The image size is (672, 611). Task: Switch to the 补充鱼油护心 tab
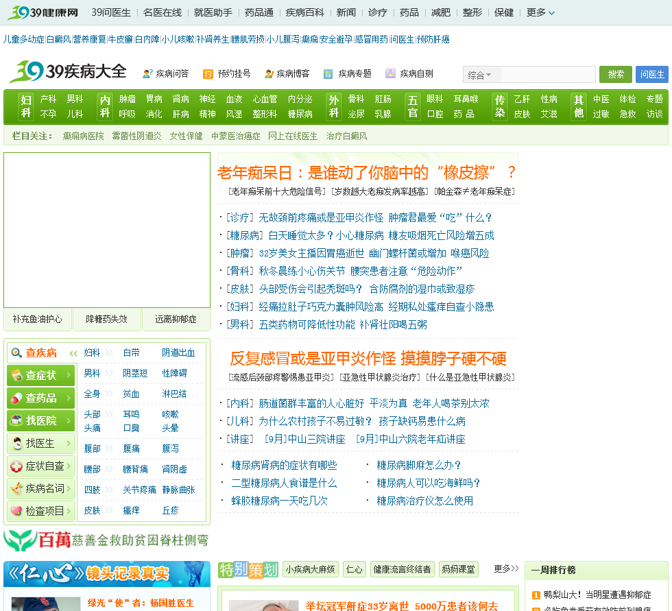37,319
